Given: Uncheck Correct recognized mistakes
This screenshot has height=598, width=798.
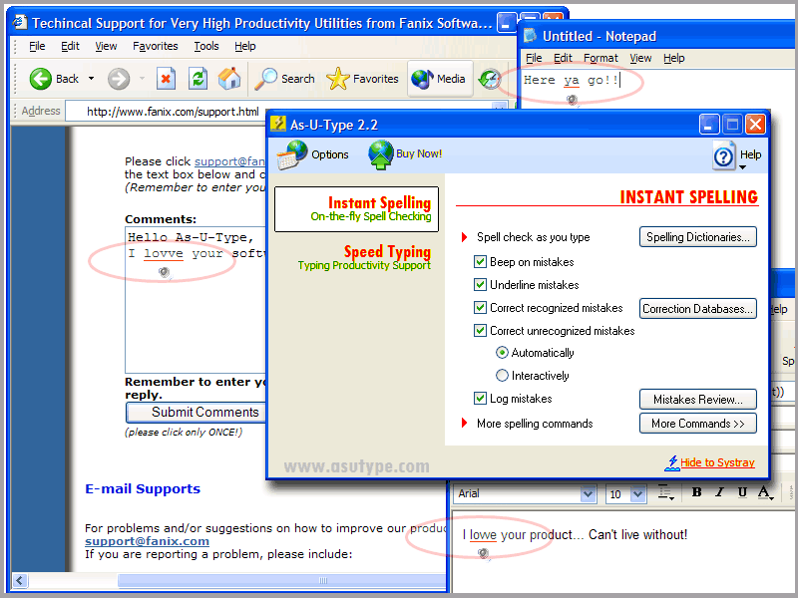Looking at the screenshot, I should 480,308.
